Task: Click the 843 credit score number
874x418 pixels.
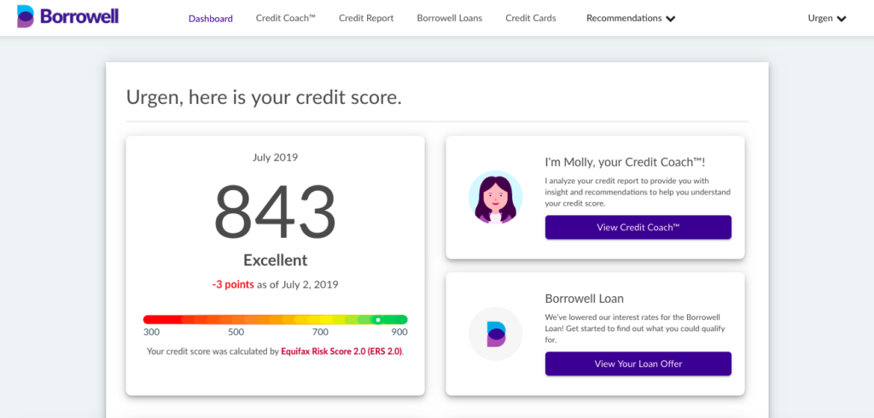Action: coord(276,212)
